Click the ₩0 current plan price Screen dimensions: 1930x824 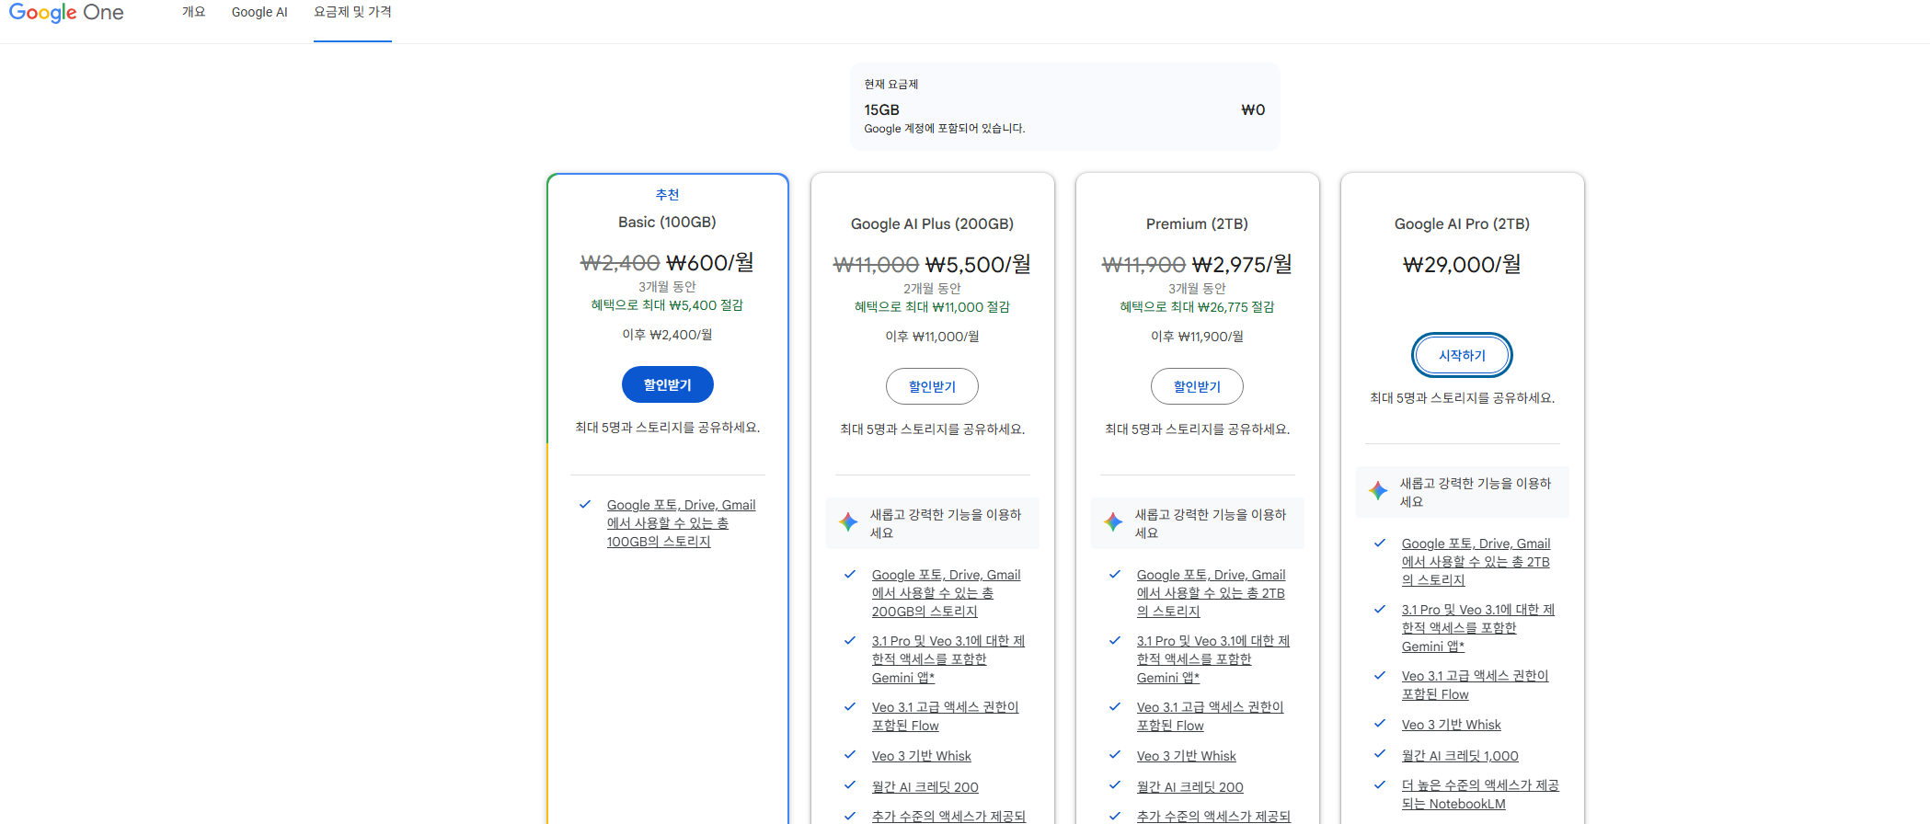[x=1253, y=109]
